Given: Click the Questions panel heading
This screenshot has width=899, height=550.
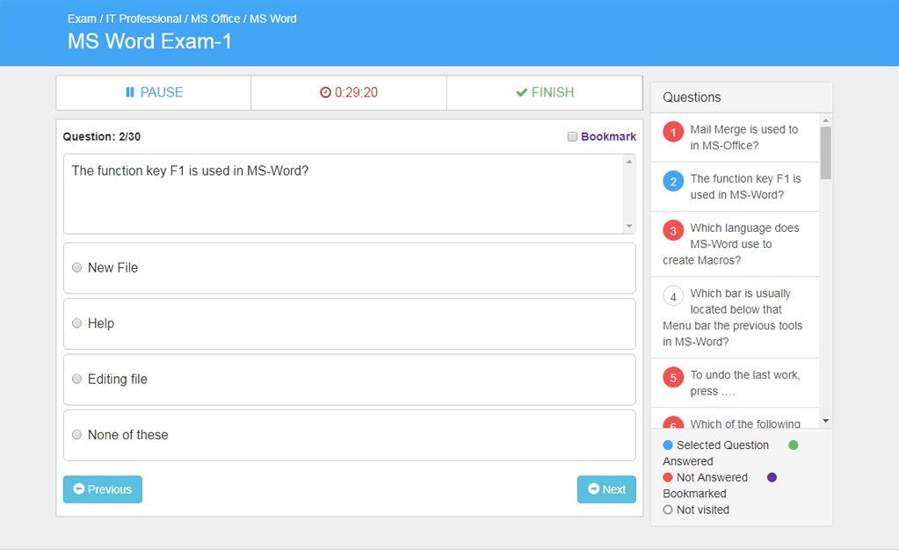Looking at the screenshot, I should [692, 98].
